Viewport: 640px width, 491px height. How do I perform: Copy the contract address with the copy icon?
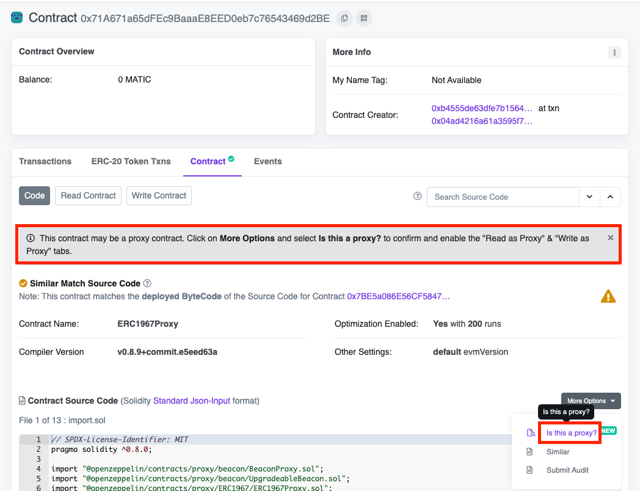(344, 18)
